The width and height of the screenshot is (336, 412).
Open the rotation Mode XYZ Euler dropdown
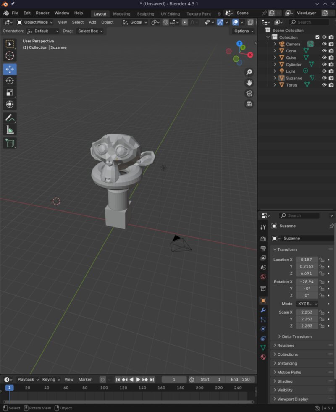(x=307, y=304)
